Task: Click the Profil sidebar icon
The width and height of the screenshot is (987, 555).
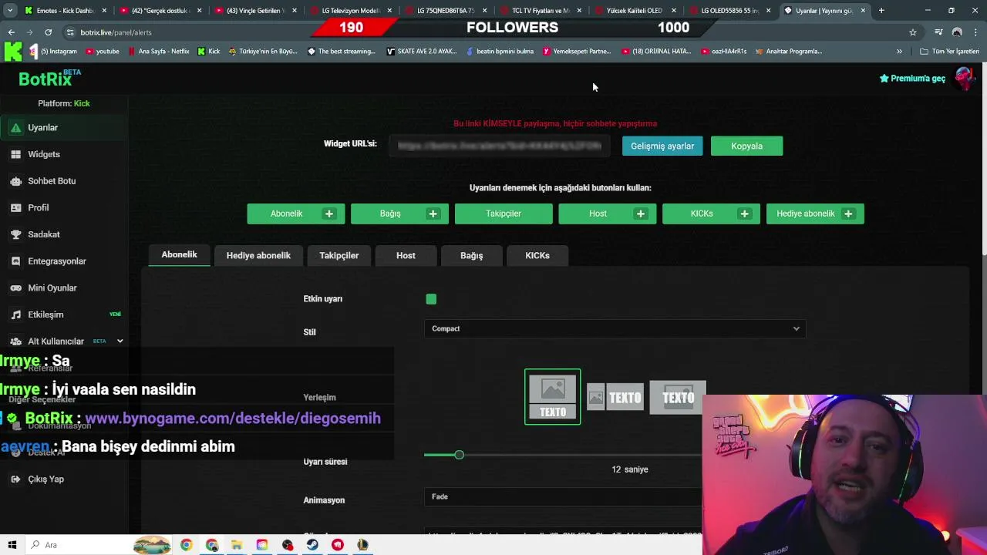Action: tap(15, 207)
